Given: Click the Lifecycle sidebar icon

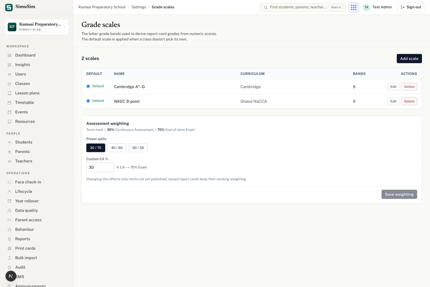Looking at the screenshot, I should [9, 192].
